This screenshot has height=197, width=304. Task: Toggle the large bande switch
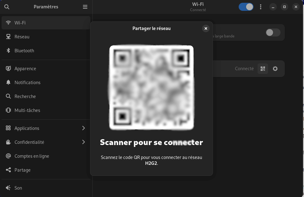point(273,32)
